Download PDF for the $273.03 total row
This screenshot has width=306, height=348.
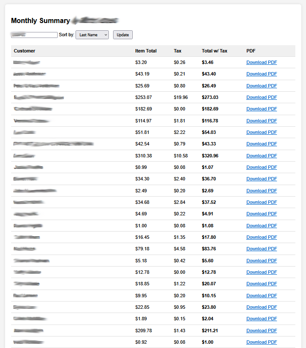point(262,97)
